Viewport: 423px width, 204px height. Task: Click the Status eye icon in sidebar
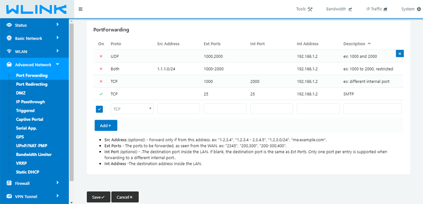(x=9, y=25)
